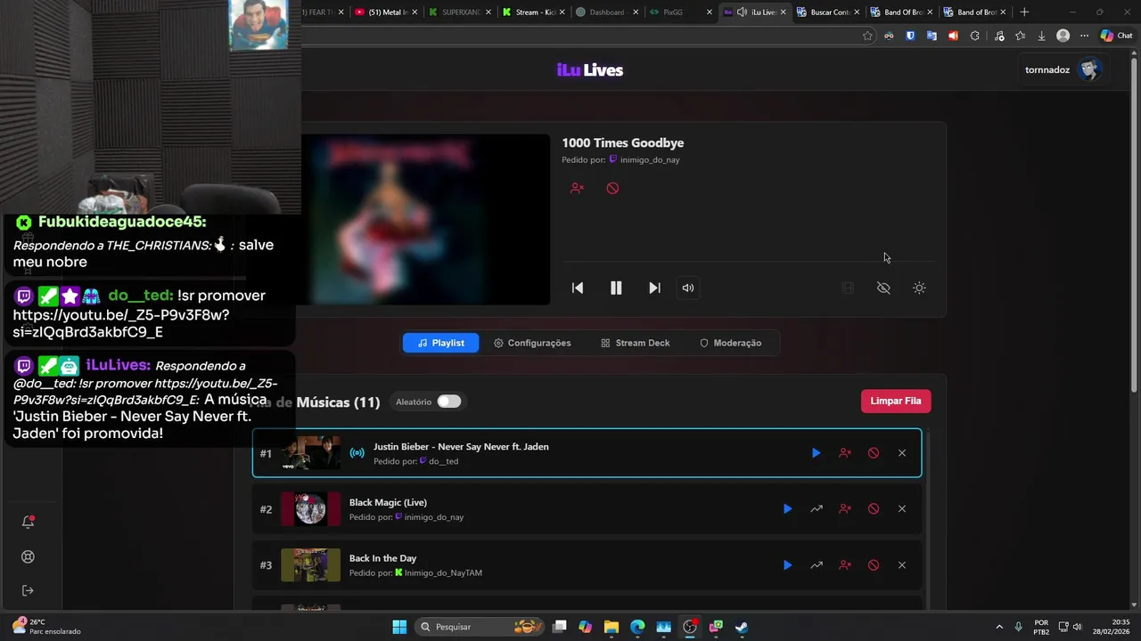Image resolution: width=1141 pixels, height=641 pixels.
Task: Block requester of 1000 Times Goodbye
Action: point(577,188)
